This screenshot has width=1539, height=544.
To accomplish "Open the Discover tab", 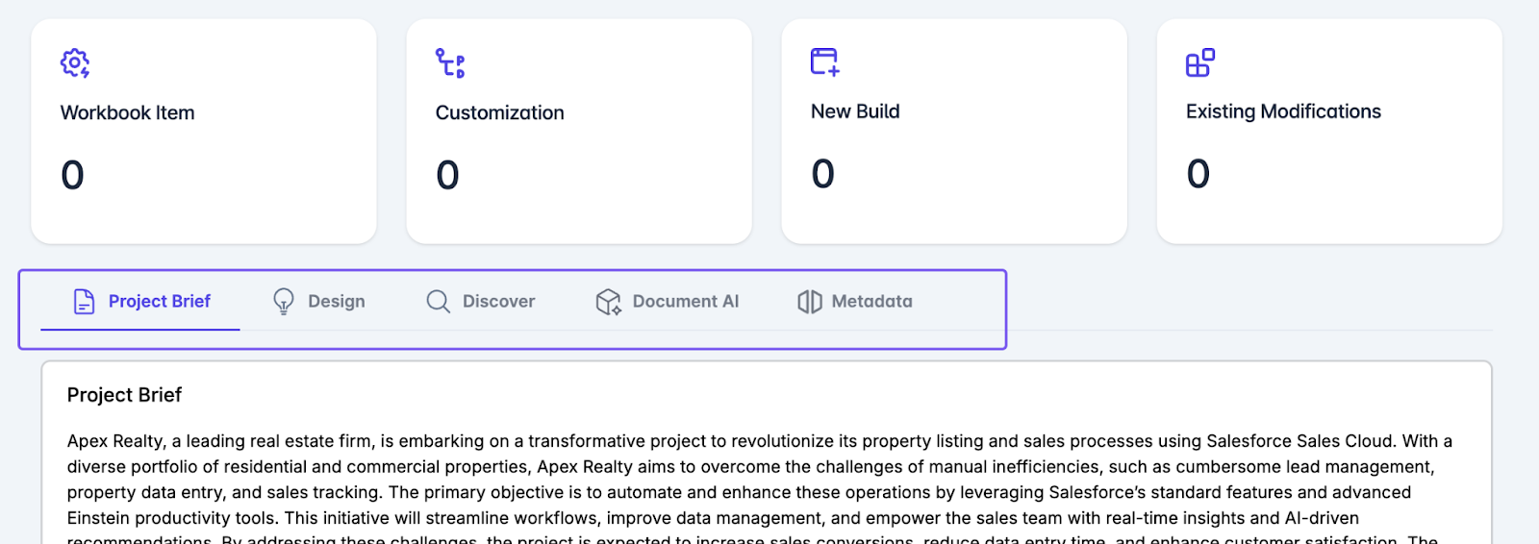I will click(480, 302).
